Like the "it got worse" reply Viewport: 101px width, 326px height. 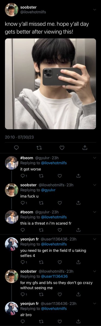coord(60,176)
